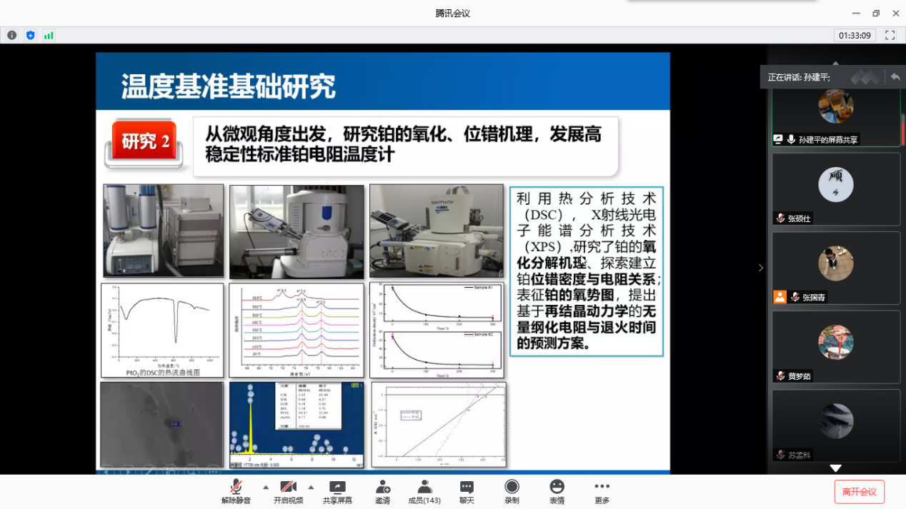Screen dimensions: 906x509
Task: Click reply arrow in speaking banner
Action: [x=895, y=76]
